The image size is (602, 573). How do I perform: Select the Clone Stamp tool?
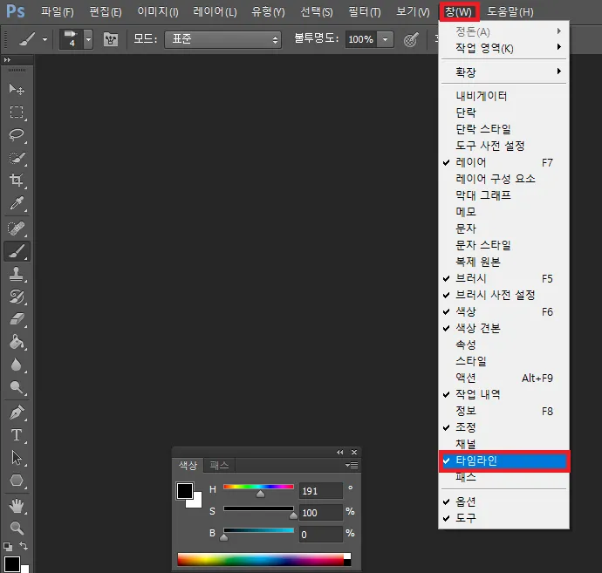pyautogui.click(x=17, y=274)
